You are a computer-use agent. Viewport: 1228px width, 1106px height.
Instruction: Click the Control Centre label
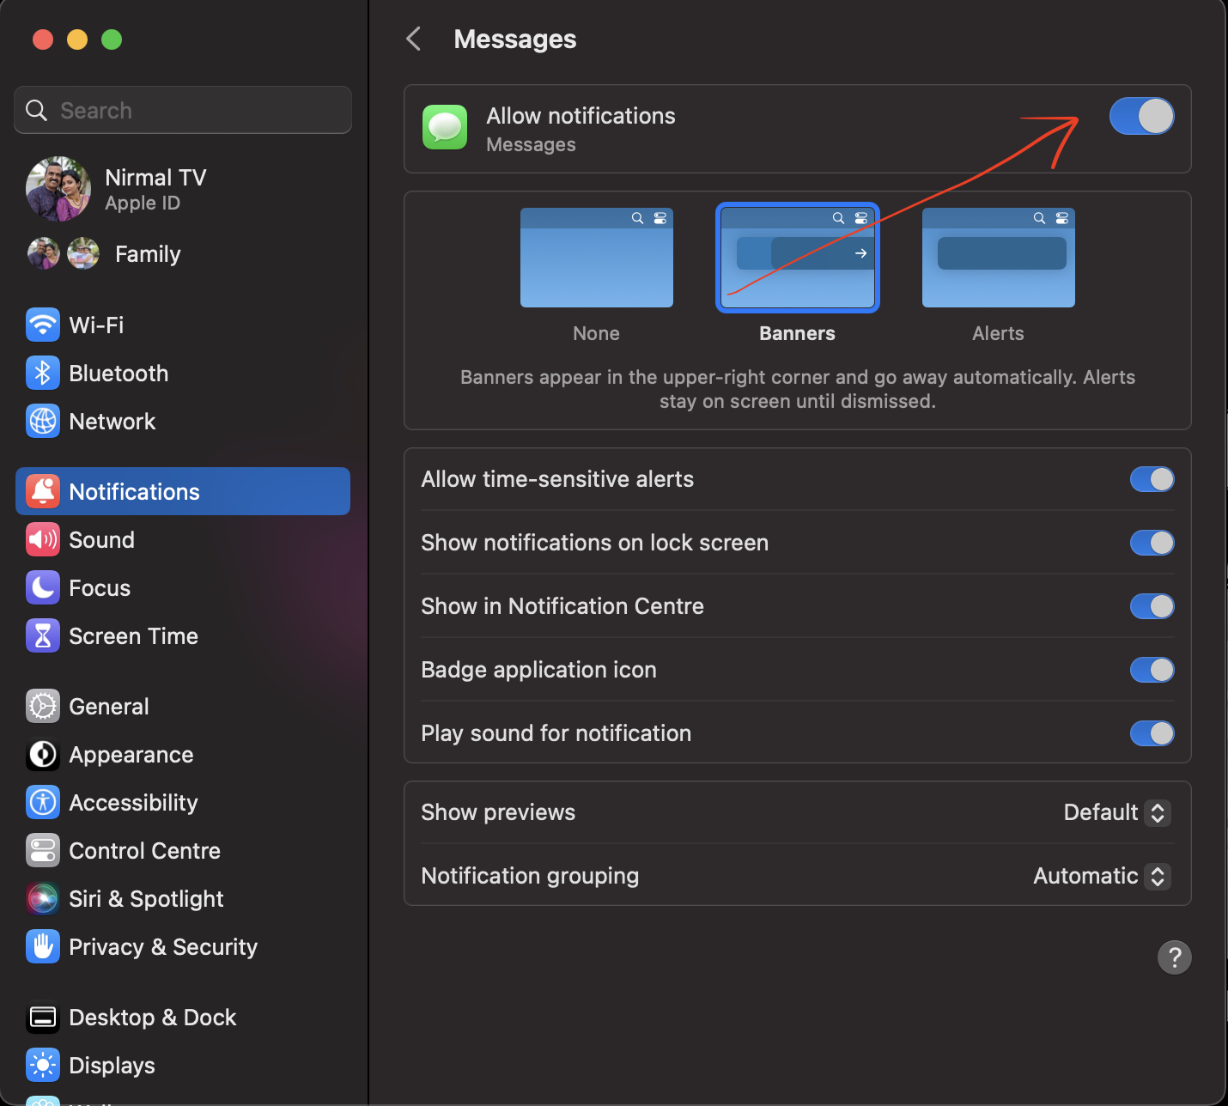click(145, 850)
